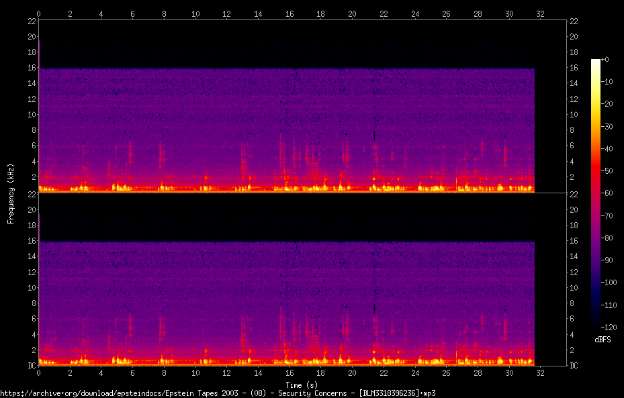Click the 16 second tick on the top time axis
The width and height of the screenshot is (624, 398).
289,13
